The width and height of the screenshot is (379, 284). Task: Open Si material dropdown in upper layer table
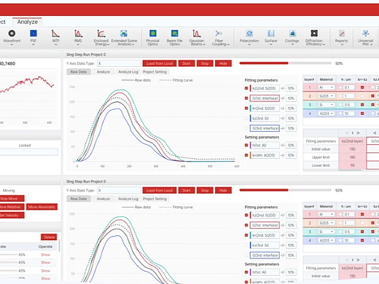(x=327, y=105)
